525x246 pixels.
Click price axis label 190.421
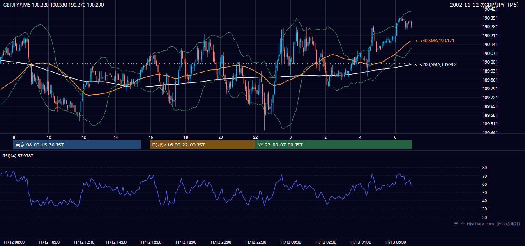(490, 9)
